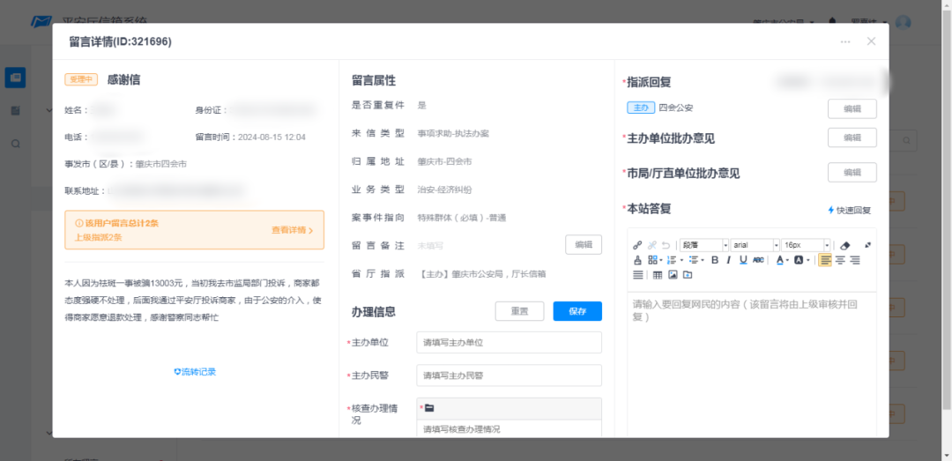Justify text in editor

(637, 275)
